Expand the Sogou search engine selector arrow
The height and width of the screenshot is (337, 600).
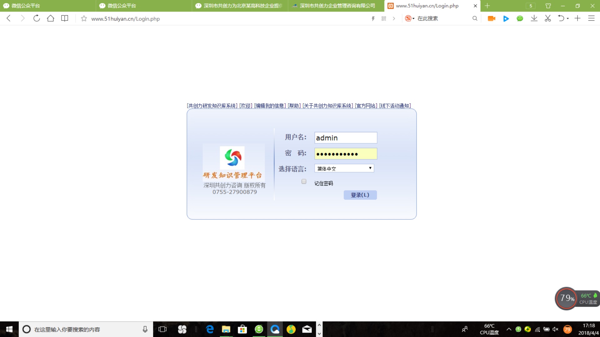coord(413,19)
